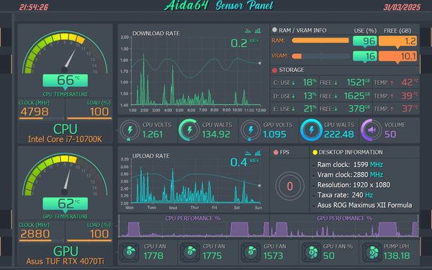432x270 pixels.
Task: Click the CPU LOAD (%) orange bar
Action: click(89, 119)
